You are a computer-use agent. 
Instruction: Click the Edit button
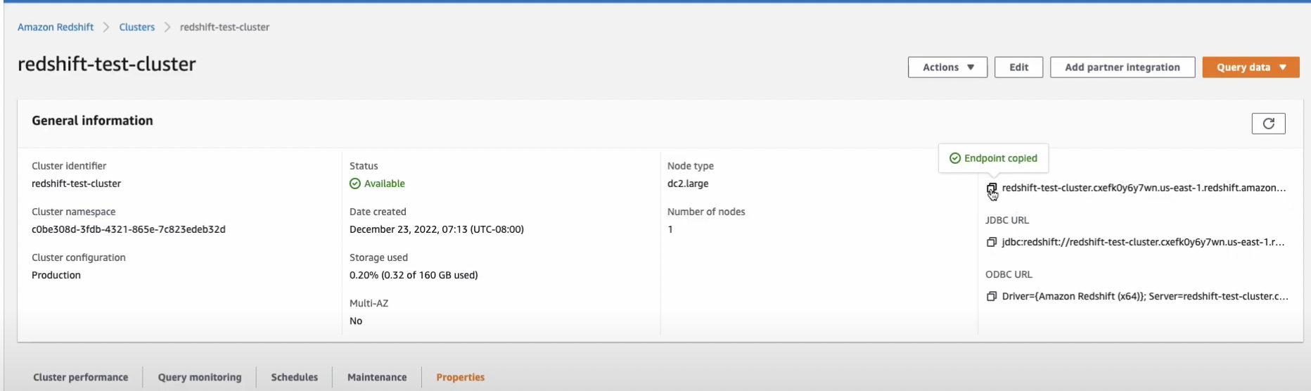[x=1018, y=68]
